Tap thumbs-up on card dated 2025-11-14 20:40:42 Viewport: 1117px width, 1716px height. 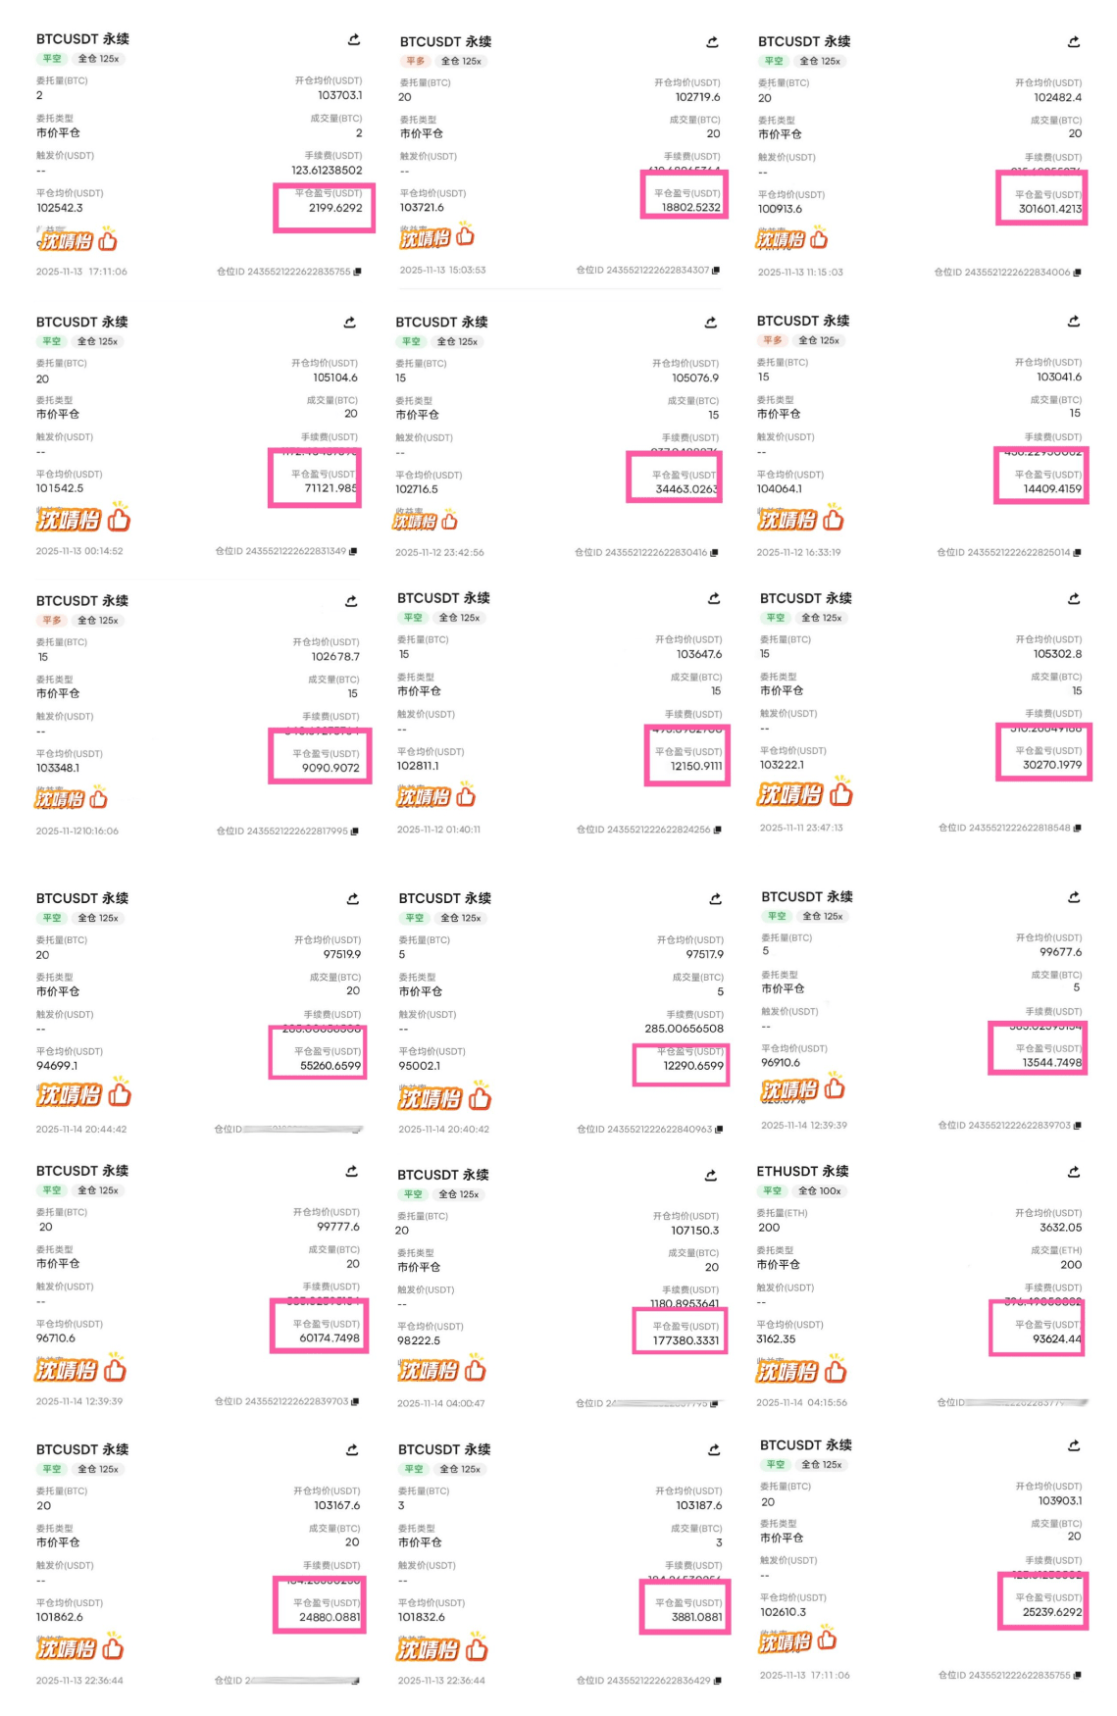(x=480, y=1096)
